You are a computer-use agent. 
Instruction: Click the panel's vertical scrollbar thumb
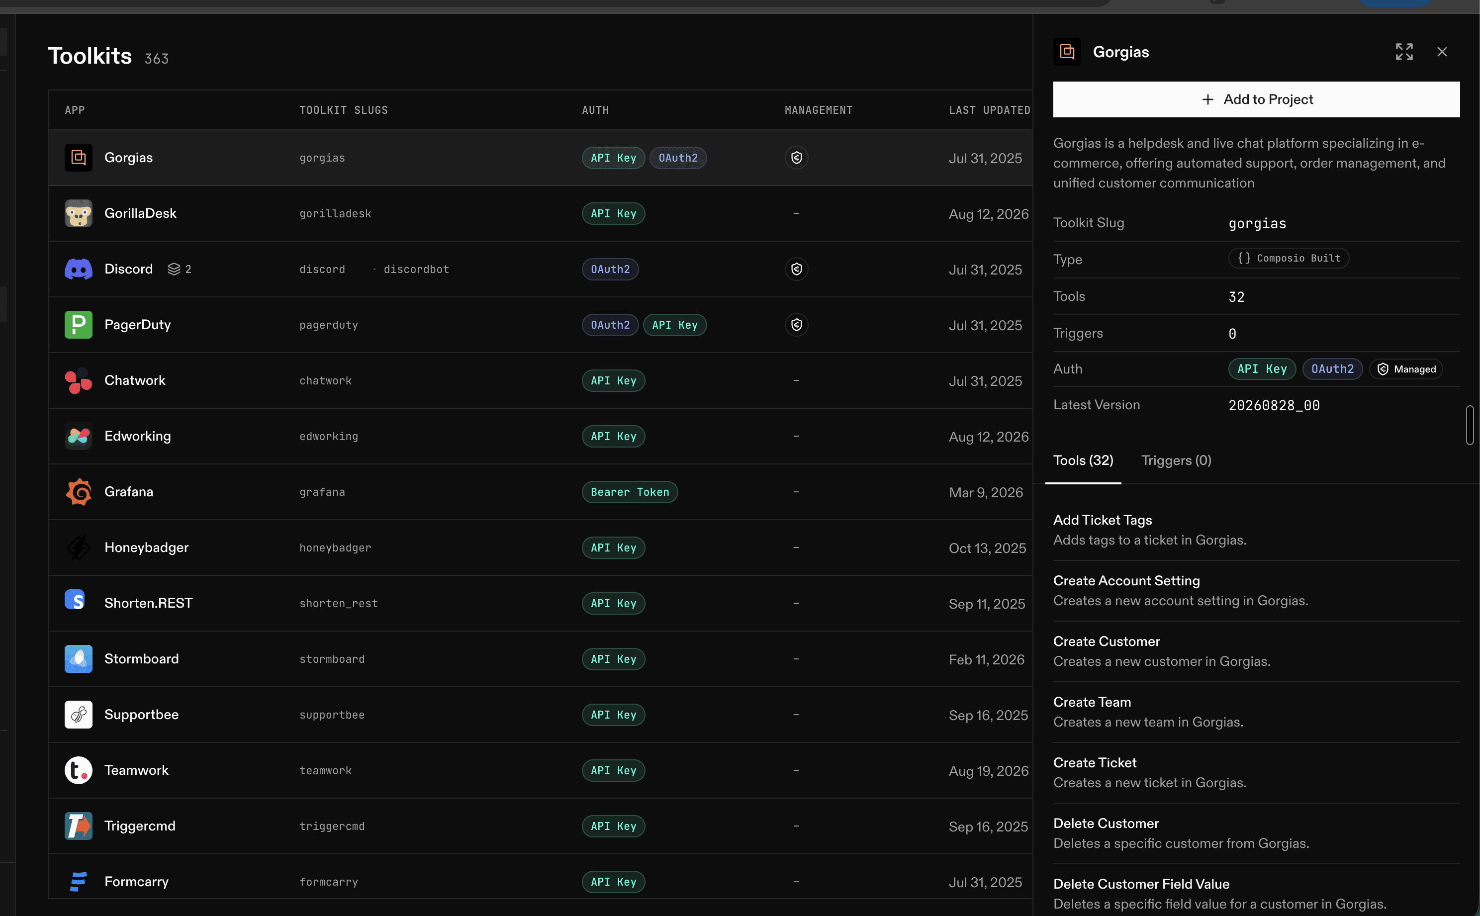pyautogui.click(x=1469, y=425)
